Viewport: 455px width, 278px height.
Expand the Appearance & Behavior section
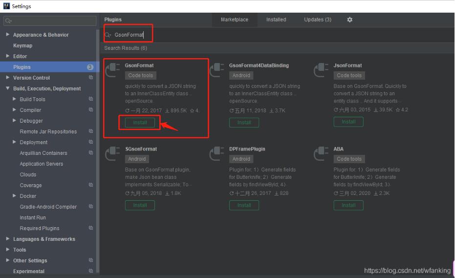click(7, 34)
